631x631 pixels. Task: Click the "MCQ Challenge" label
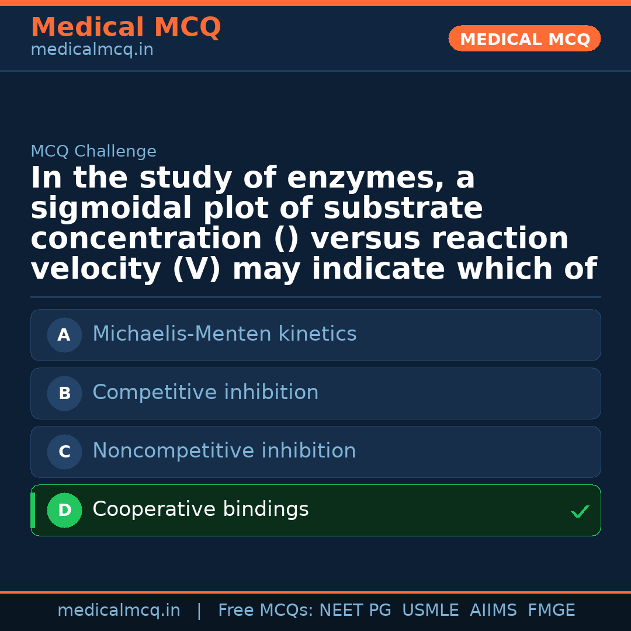coord(93,151)
